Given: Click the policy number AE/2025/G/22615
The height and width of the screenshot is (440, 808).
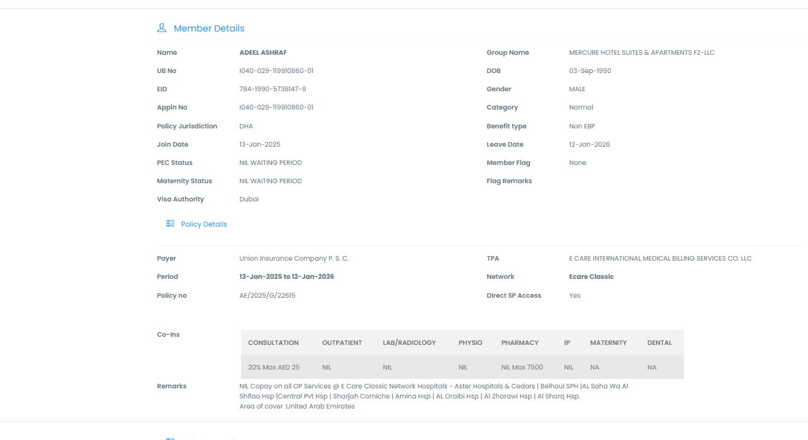Looking at the screenshot, I should point(267,295).
